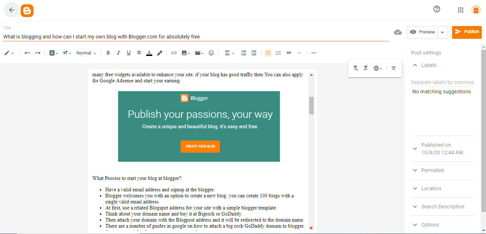This screenshot has width=486, height=234.
Task: Click the Preview button
Action: 423,32
